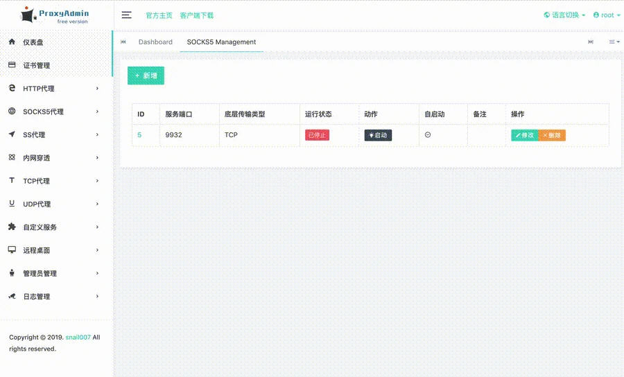Click the browser icon beside HTTP代理
Viewport: 624px width, 377px height.
click(12, 88)
